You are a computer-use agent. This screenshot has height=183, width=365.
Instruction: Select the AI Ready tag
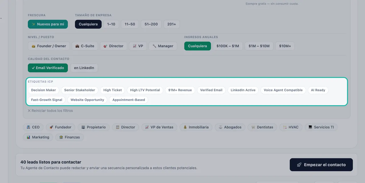[318, 90]
